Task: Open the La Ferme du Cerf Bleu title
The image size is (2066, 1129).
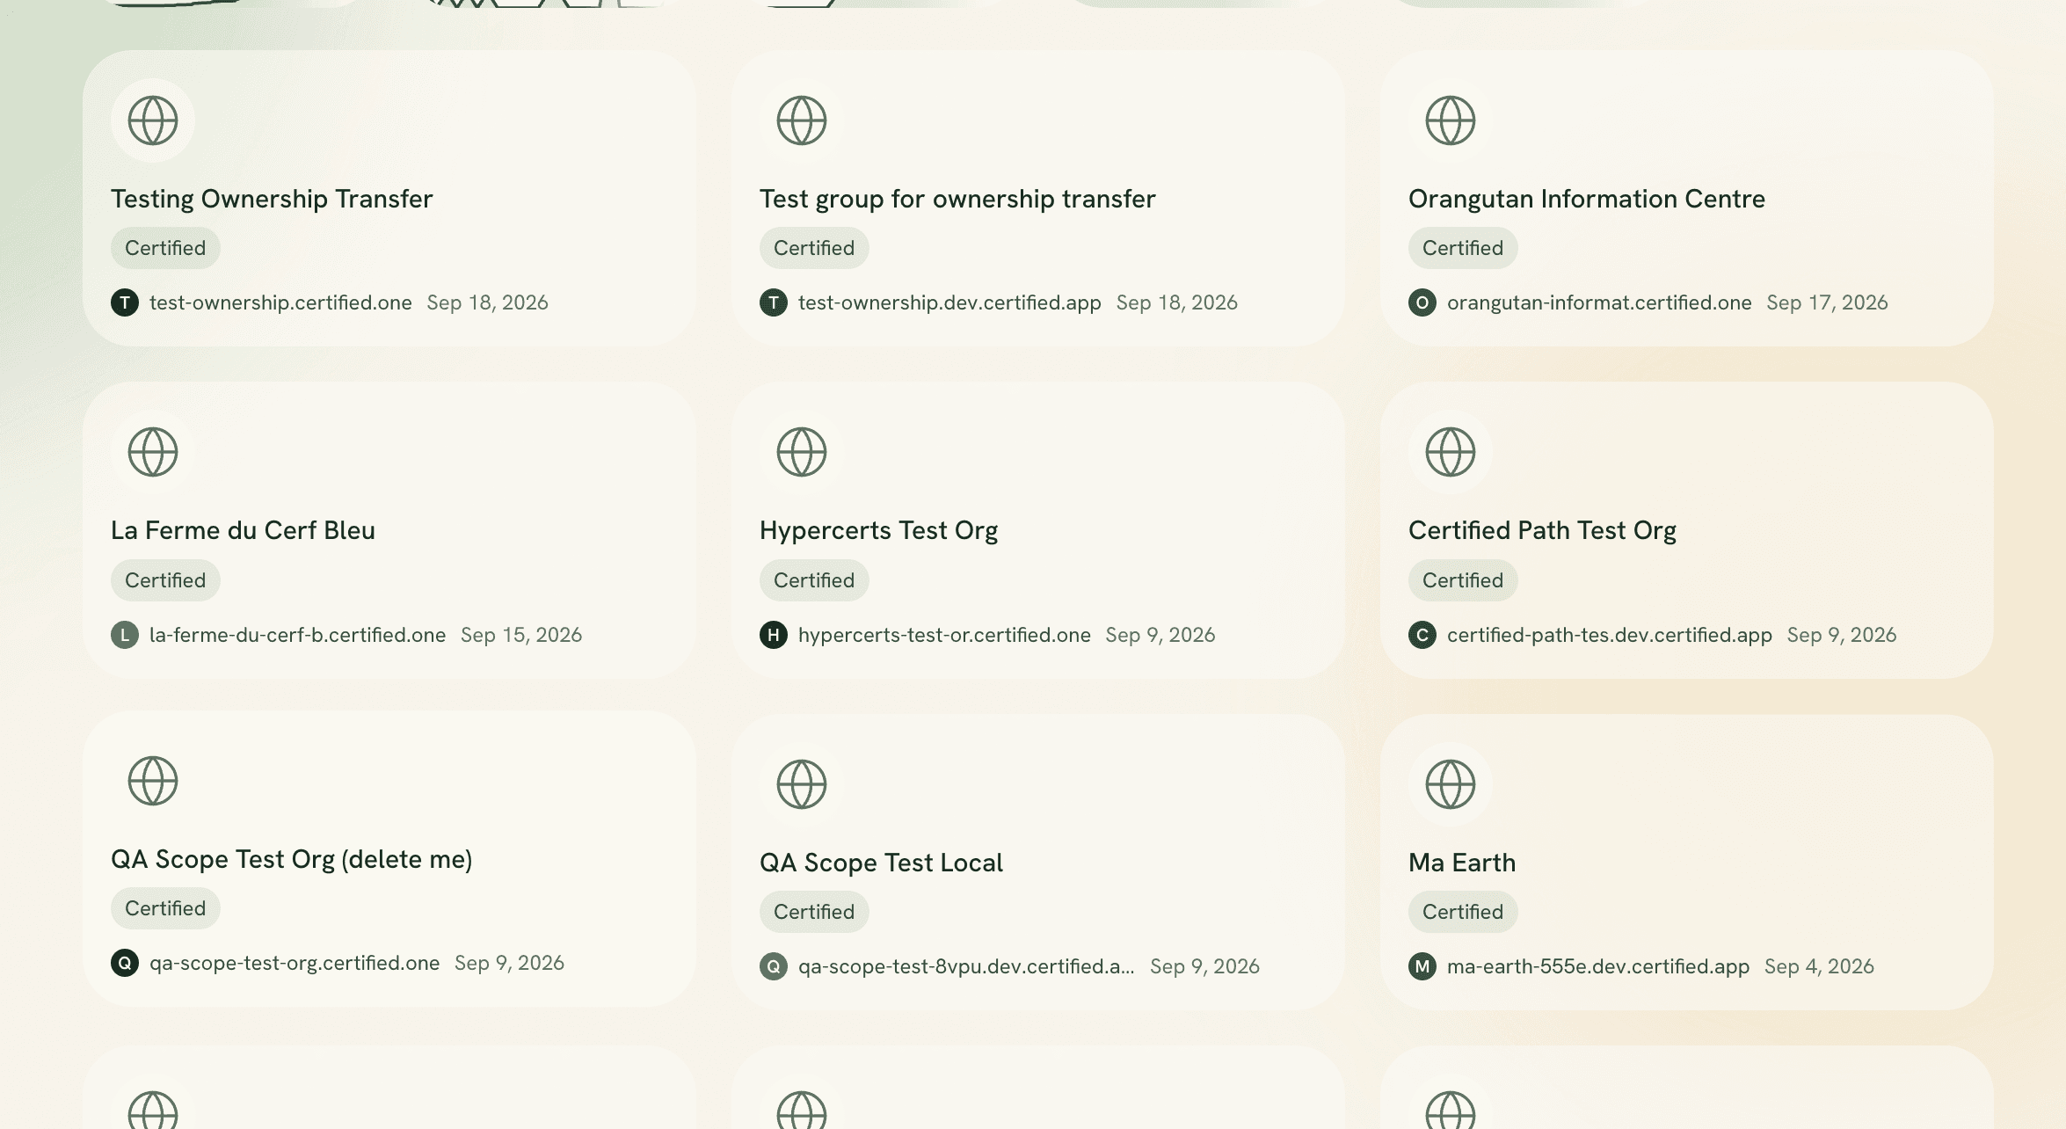Action: [243, 530]
